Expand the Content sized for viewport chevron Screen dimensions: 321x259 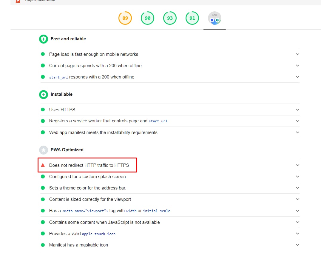pos(297,199)
